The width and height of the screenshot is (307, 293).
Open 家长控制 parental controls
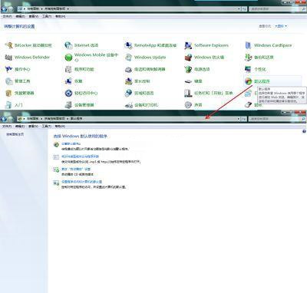(137, 81)
